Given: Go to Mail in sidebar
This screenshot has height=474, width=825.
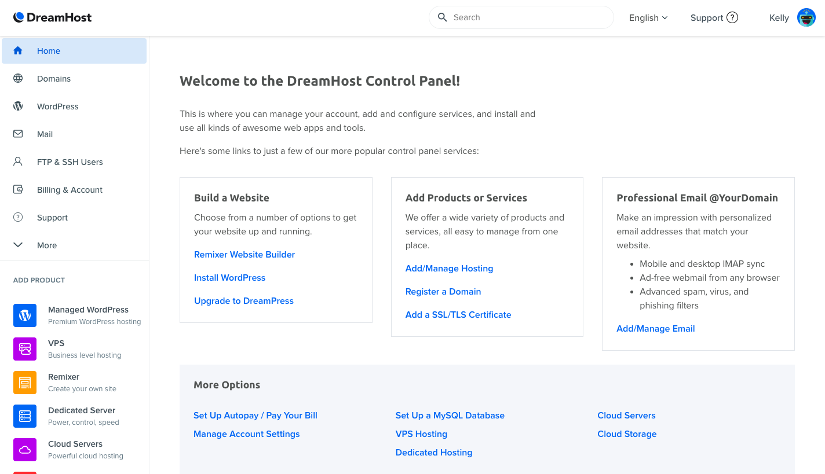Looking at the screenshot, I should 74,134.
